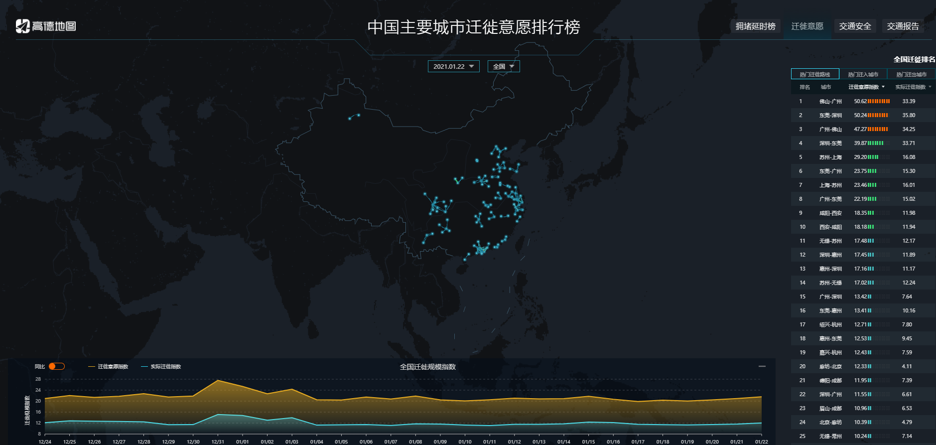Click index value 47.27 orange bar
The image size is (936, 445).
pos(878,129)
